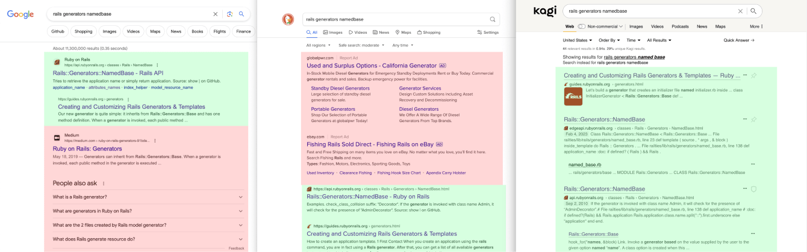807x252 pixels.
Task: Open Medium result Ruby on Rails: Generators
Action: point(87,149)
